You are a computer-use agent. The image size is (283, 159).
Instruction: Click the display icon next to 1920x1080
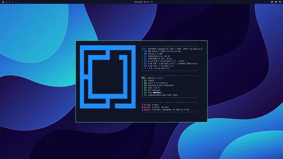[145, 59]
